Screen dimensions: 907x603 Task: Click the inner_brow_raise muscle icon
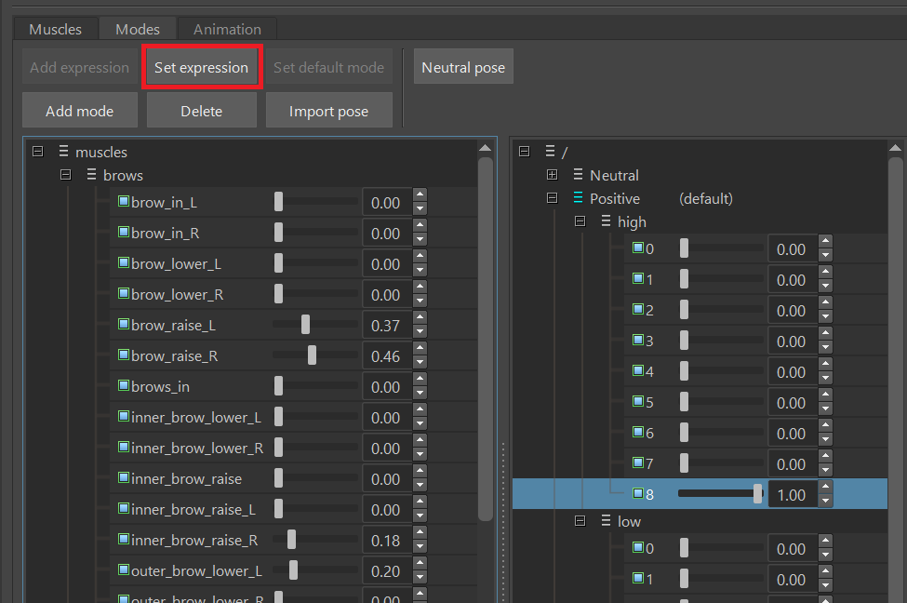tap(124, 478)
